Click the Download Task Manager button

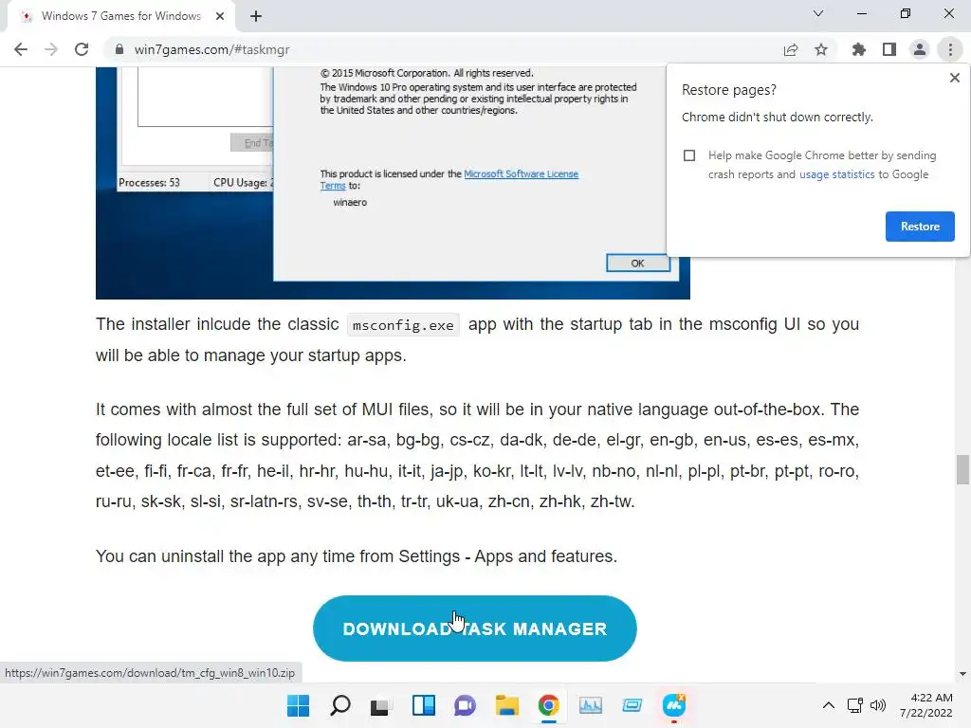[x=475, y=628]
